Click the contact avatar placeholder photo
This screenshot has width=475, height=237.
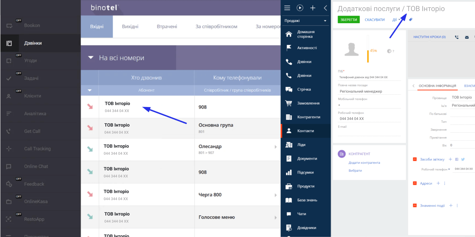pyautogui.click(x=351, y=49)
